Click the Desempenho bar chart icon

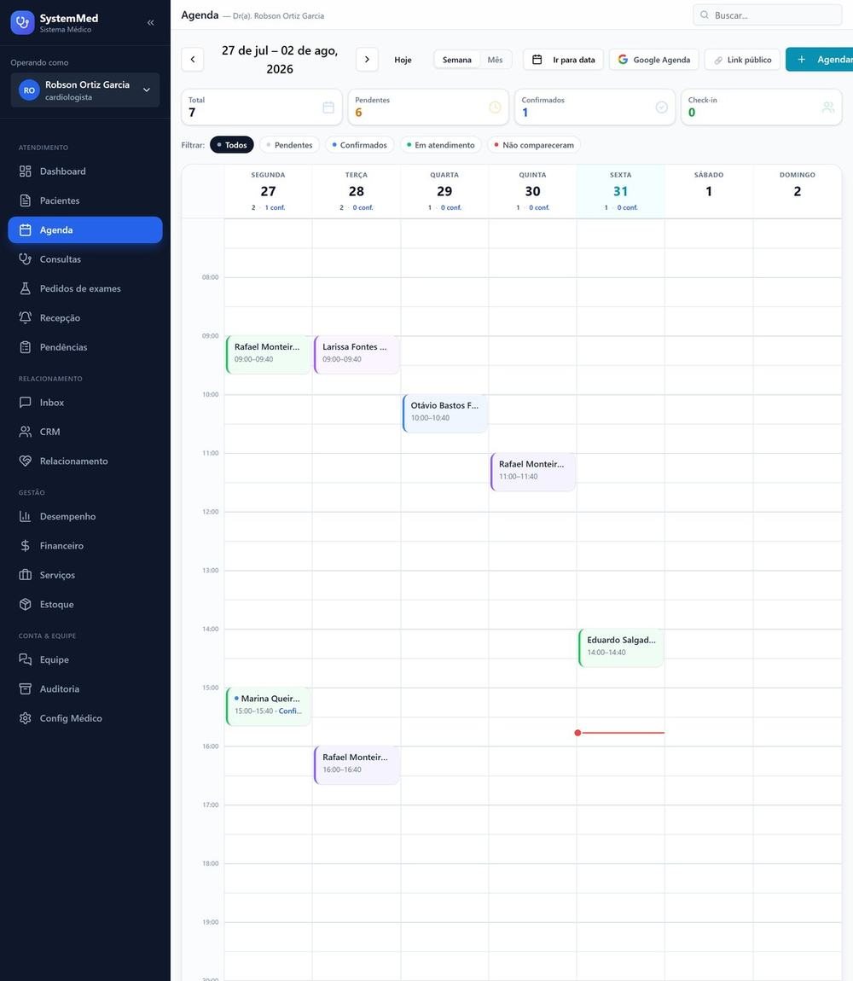[x=25, y=516]
